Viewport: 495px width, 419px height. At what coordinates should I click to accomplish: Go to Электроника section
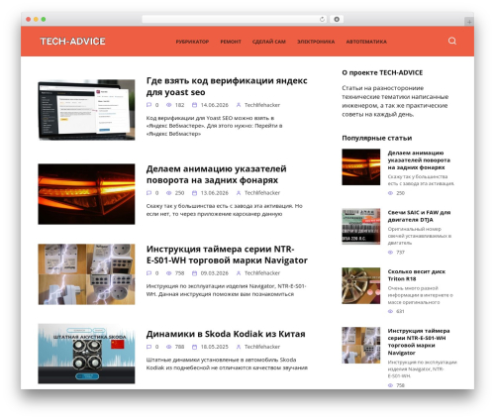pyautogui.click(x=316, y=42)
